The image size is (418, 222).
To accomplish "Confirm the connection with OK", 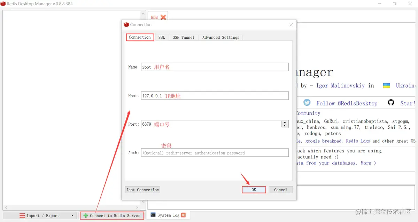I will coord(254,190).
